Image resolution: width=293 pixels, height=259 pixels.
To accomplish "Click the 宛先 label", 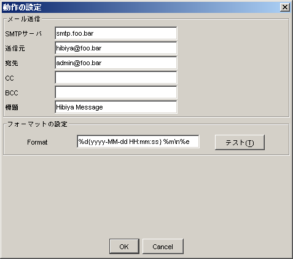I will tap(12, 63).
